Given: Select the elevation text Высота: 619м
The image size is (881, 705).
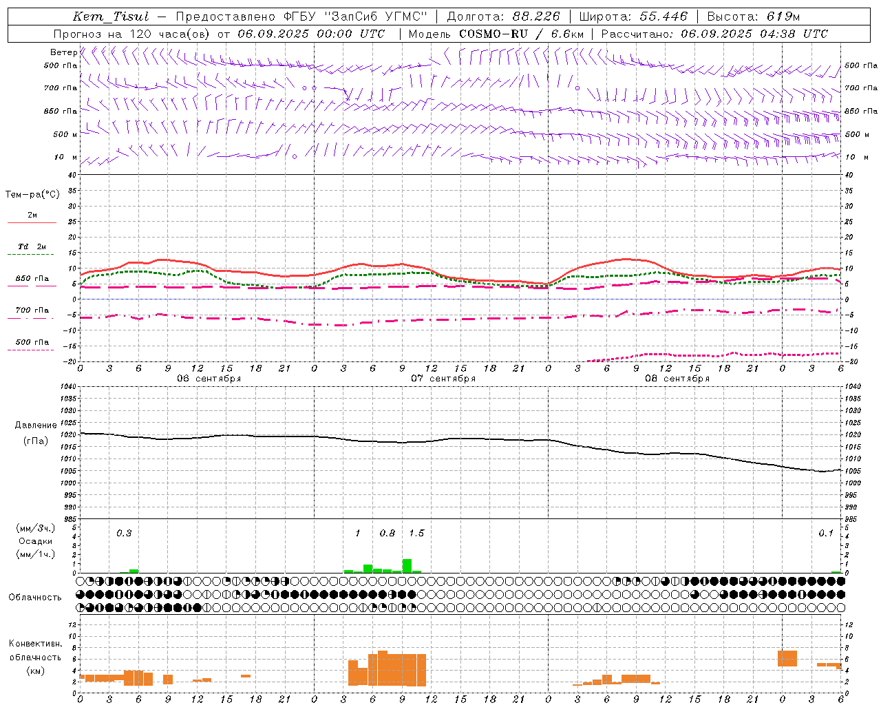Looking at the screenshot, I should [753, 17].
